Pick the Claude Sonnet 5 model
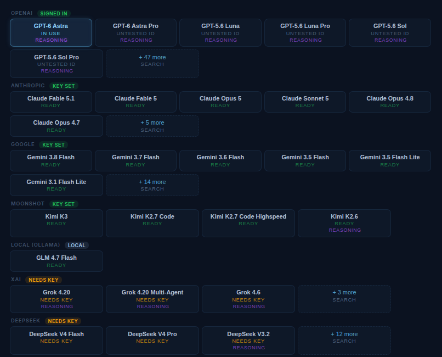Screen dimensions: 442x357 pos(305,102)
